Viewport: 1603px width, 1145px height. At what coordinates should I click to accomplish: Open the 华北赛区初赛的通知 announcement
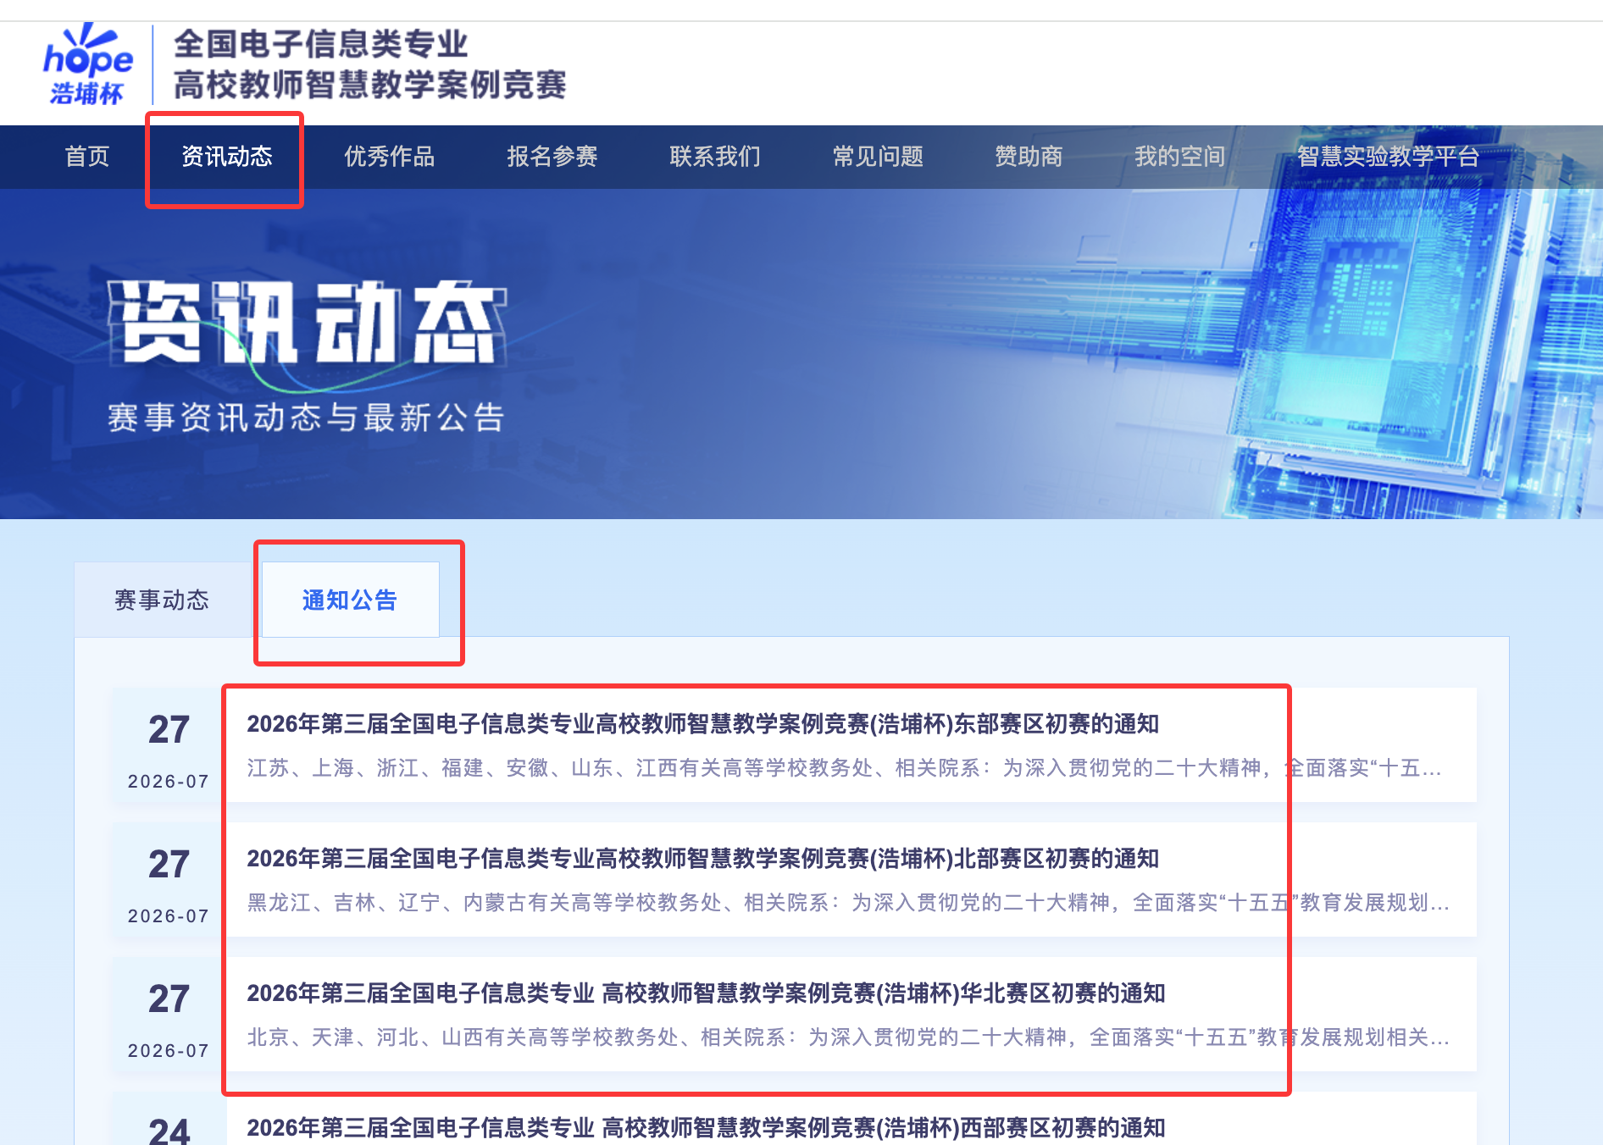[x=707, y=993]
